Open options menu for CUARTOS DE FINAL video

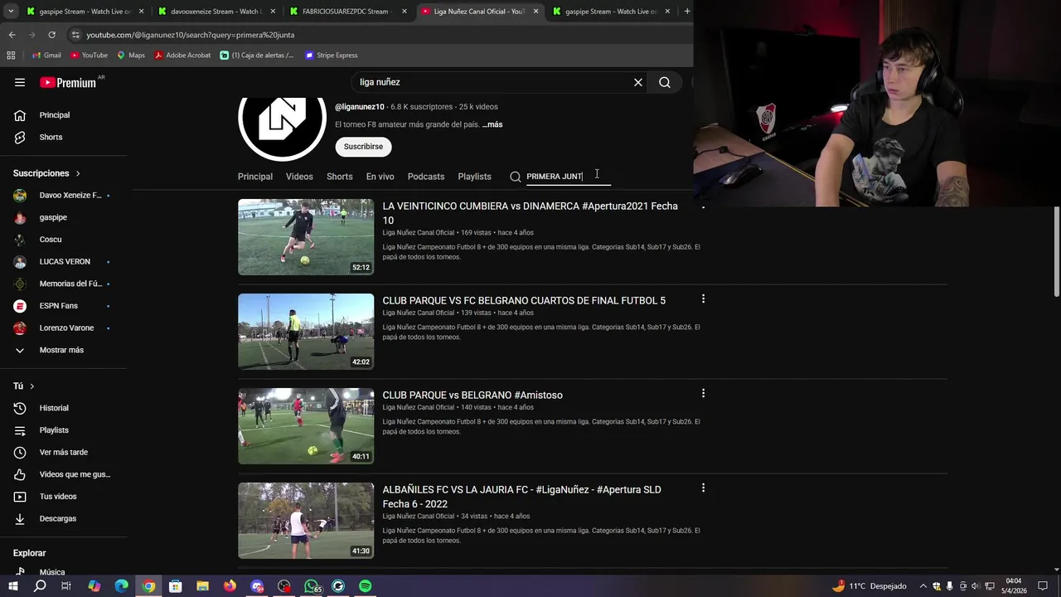click(x=703, y=299)
